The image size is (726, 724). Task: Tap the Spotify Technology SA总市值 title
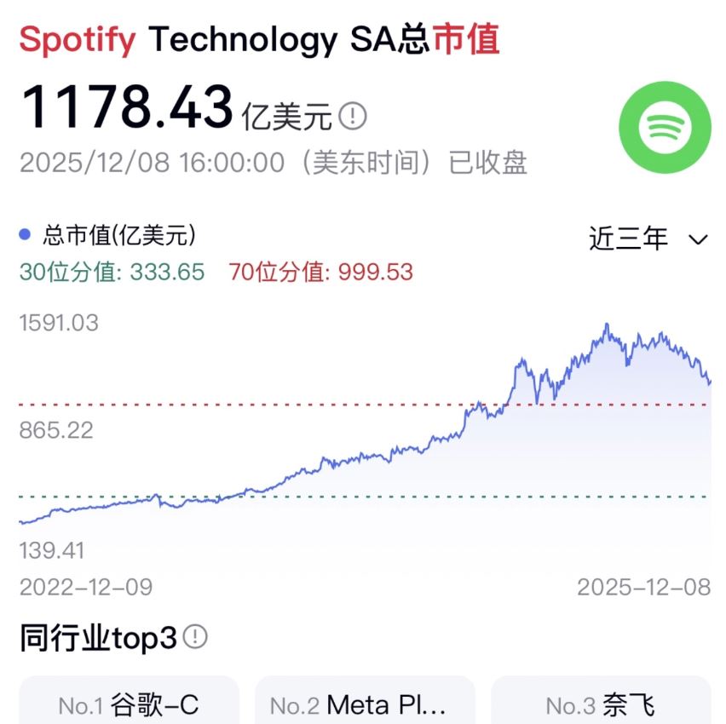click(x=259, y=39)
